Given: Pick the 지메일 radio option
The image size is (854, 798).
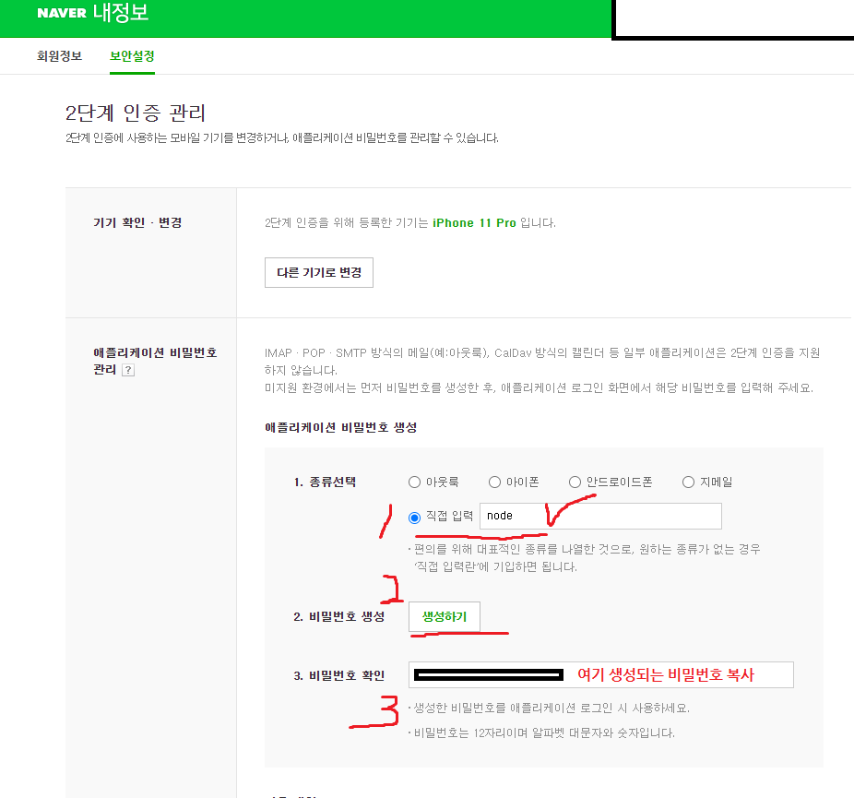Looking at the screenshot, I should [688, 482].
